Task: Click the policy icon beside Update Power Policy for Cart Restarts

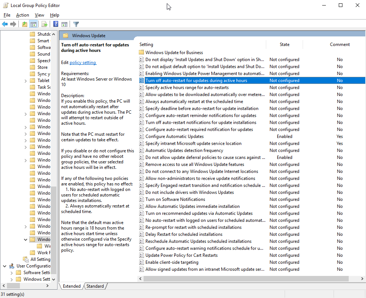Action: click(x=141, y=255)
